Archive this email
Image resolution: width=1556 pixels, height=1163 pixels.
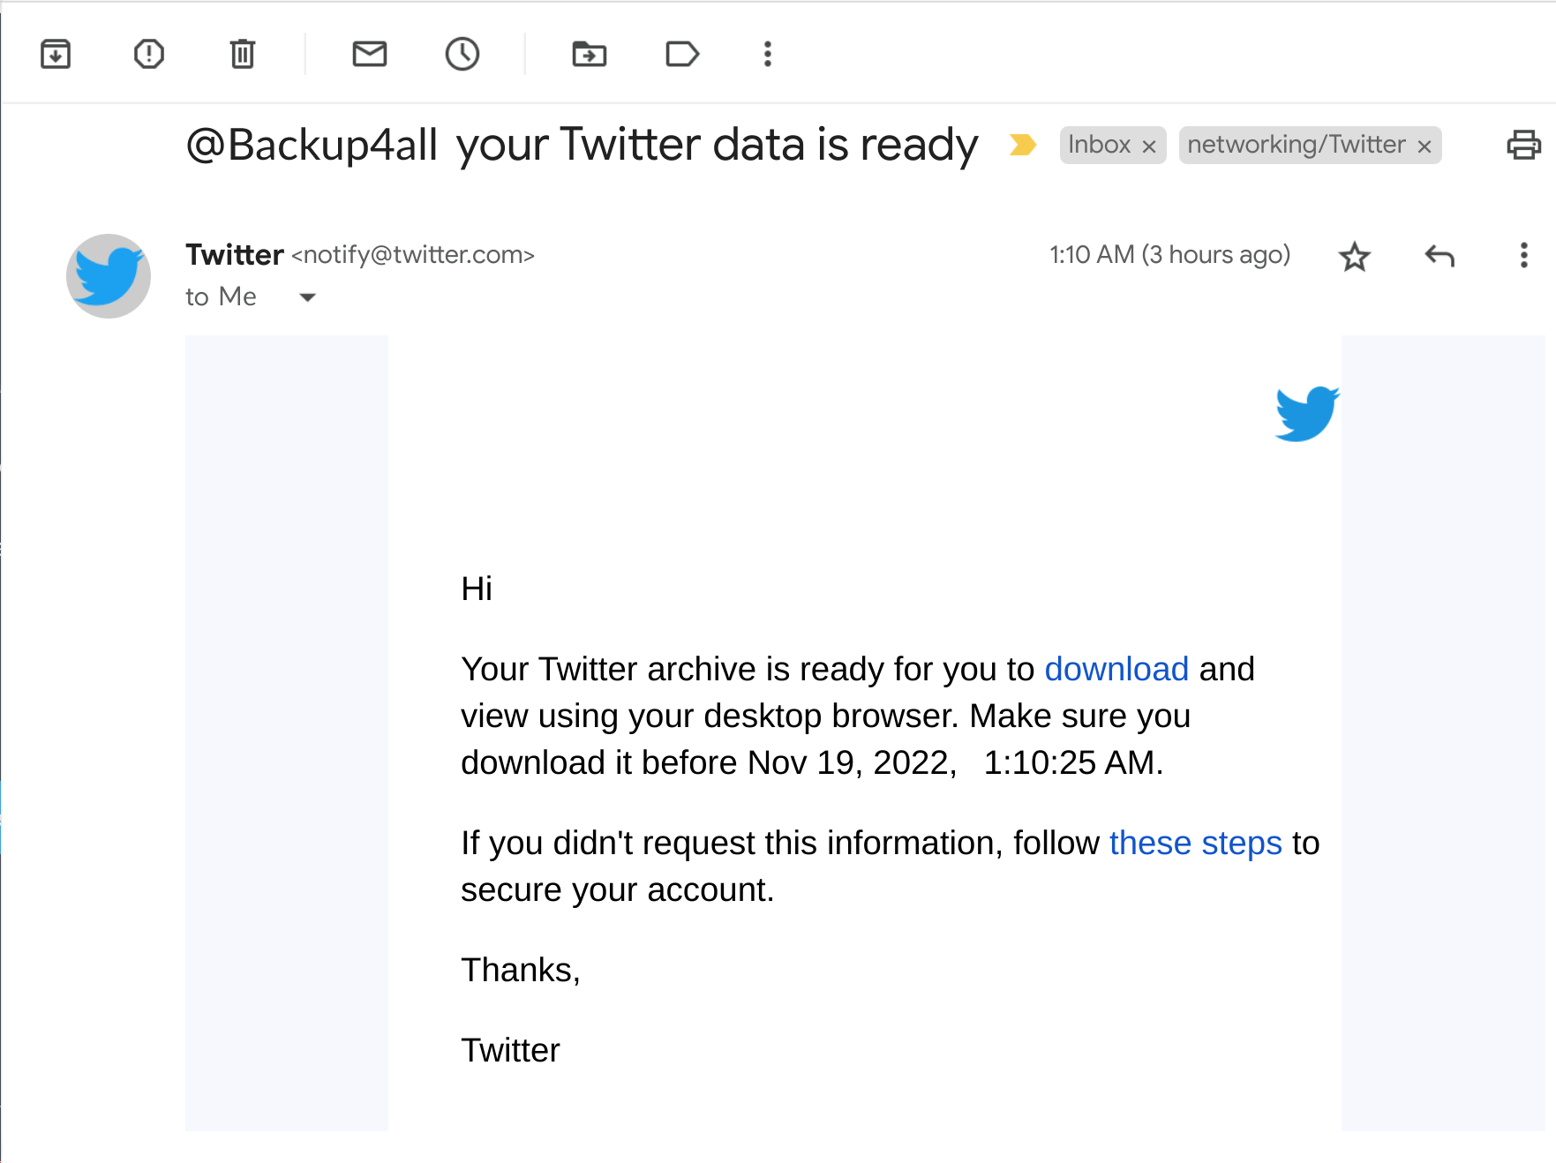click(x=56, y=54)
